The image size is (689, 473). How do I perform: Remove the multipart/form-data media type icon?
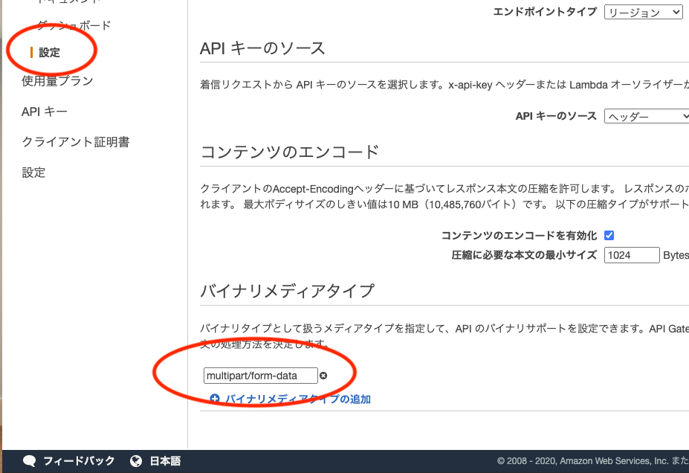click(323, 376)
